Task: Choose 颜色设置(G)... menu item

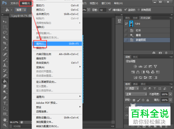Action: [x=57, y=118]
